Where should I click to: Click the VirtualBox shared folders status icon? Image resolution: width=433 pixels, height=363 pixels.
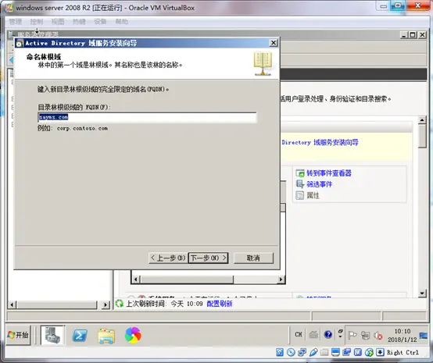coord(324,352)
